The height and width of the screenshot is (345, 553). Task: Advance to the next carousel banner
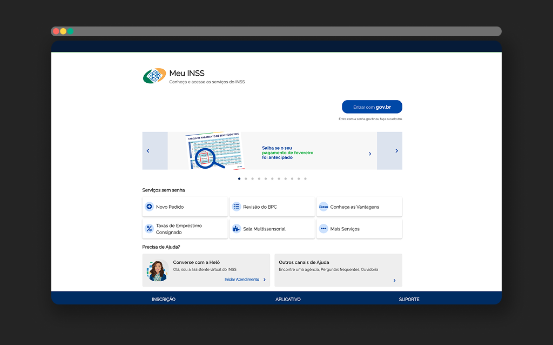click(396, 151)
